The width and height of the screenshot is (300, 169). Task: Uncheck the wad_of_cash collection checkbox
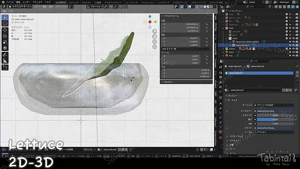click(286, 18)
